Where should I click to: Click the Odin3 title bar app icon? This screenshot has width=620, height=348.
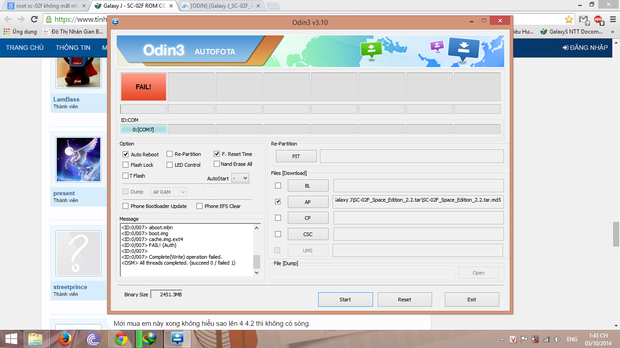pos(115,22)
